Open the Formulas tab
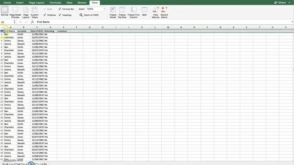The height and width of the screenshot is (165, 294). click(x=55, y=3)
